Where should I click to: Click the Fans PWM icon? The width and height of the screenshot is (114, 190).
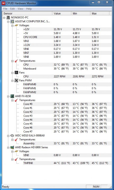[16, 80]
